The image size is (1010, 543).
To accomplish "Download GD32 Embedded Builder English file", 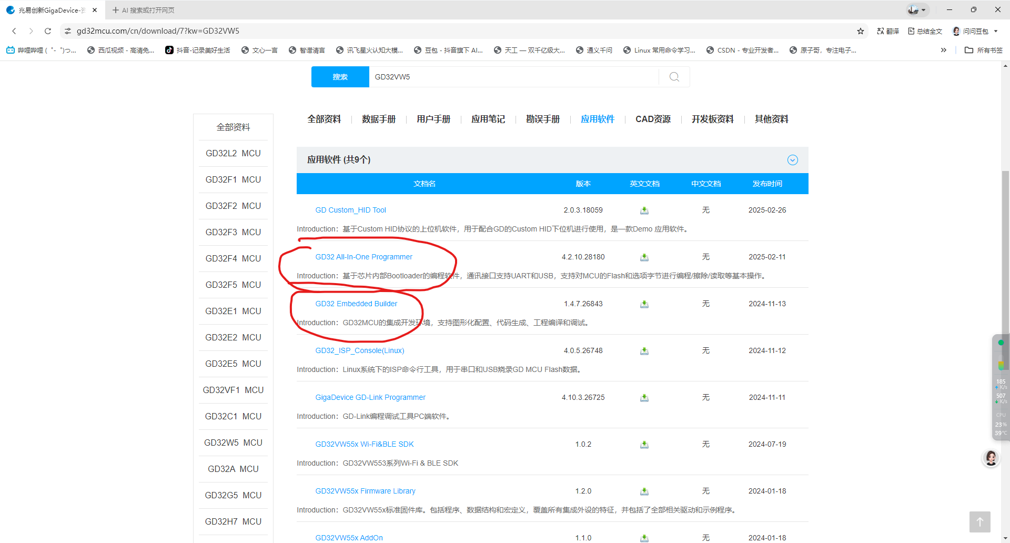I will click(x=644, y=304).
